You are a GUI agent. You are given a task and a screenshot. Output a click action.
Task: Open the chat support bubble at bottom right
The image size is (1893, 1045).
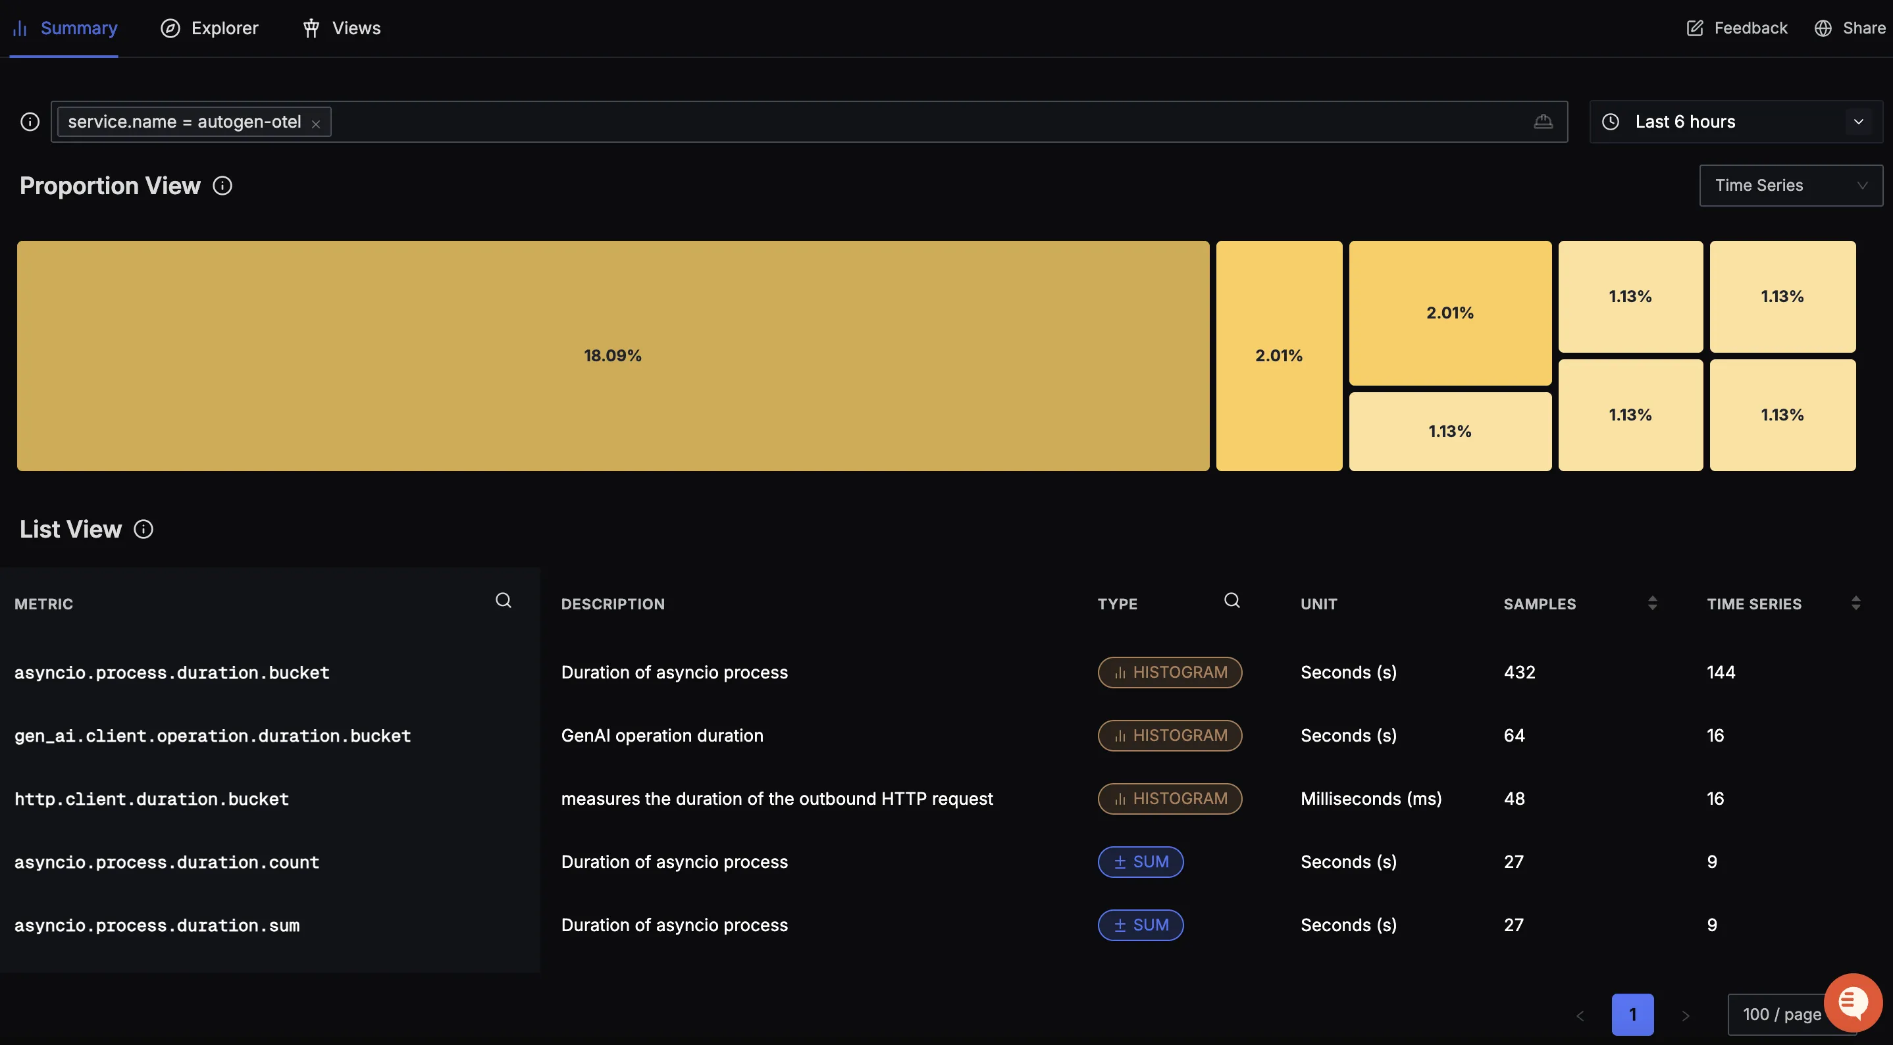pyautogui.click(x=1854, y=1002)
